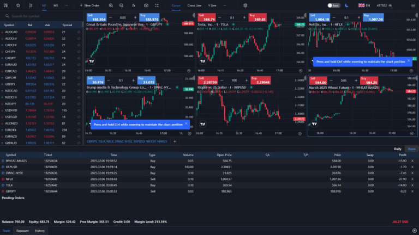Buy GBPJPY at 188.976
The height and width of the screenshot is (235, 419).
pyautogui.click(x=149, y=17)
